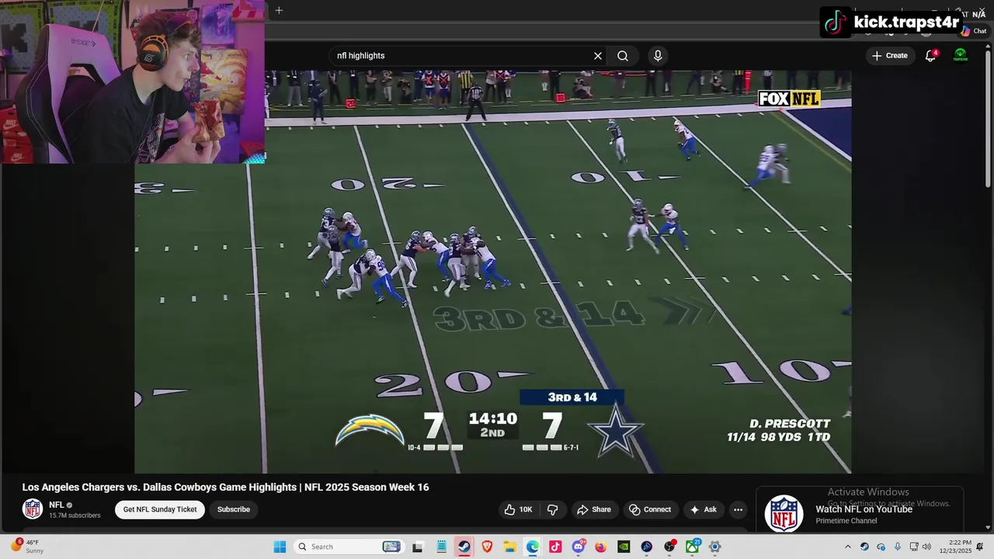
Task: Start voice search with the microphone icon
Action: [658, 56]
